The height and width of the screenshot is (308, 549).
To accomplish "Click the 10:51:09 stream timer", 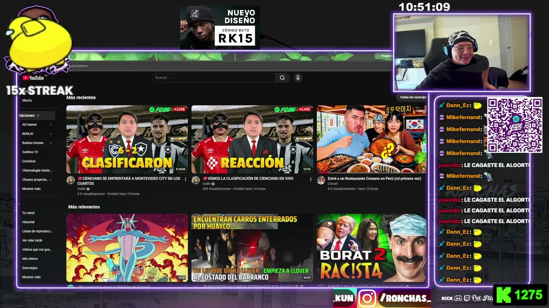I will point(425,7).
